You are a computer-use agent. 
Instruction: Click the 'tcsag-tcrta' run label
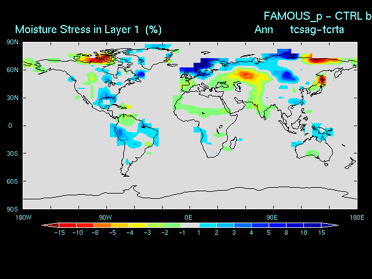pyautogui.click(x=317, y=30)
